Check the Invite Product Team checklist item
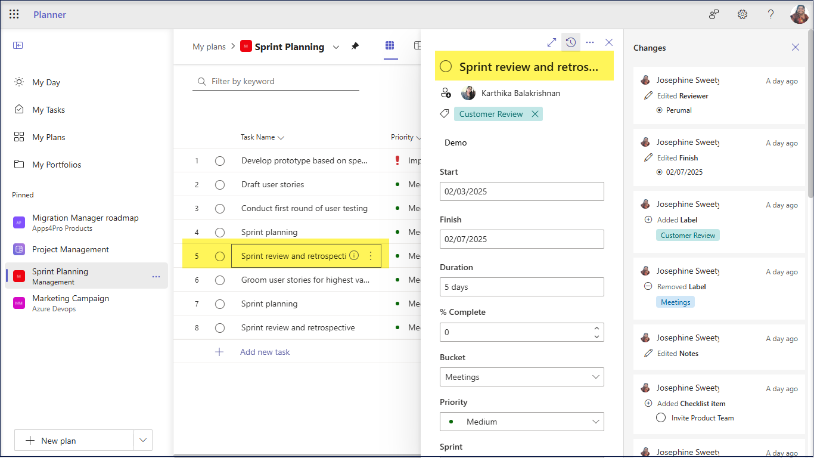 (x=661, y=418)
